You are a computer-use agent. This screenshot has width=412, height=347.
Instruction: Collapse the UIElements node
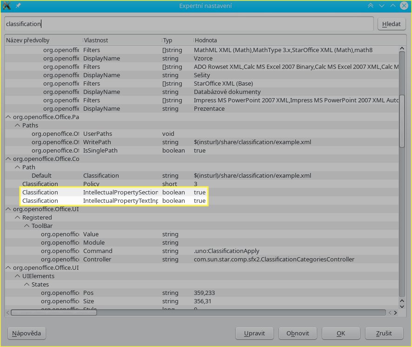[17, 276]
